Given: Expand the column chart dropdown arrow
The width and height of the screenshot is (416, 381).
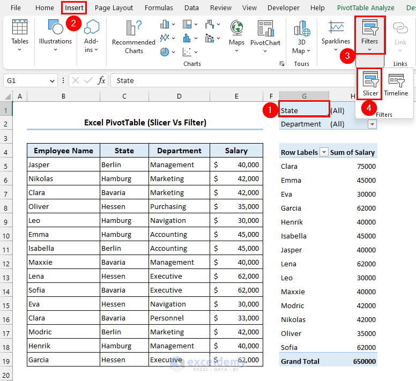Looking at the screenshot, I should click(x=174, y=25).
